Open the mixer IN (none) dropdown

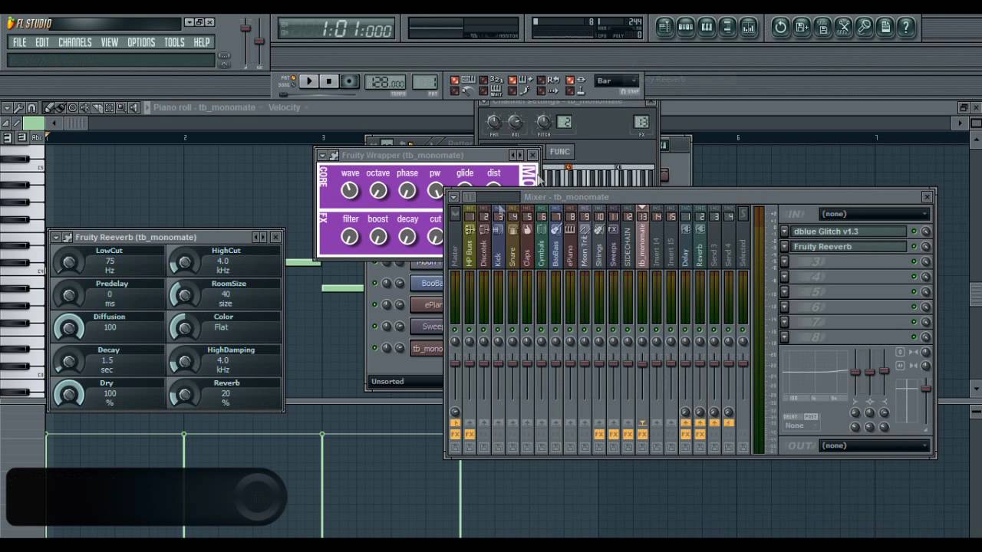(x=875, y=214)
